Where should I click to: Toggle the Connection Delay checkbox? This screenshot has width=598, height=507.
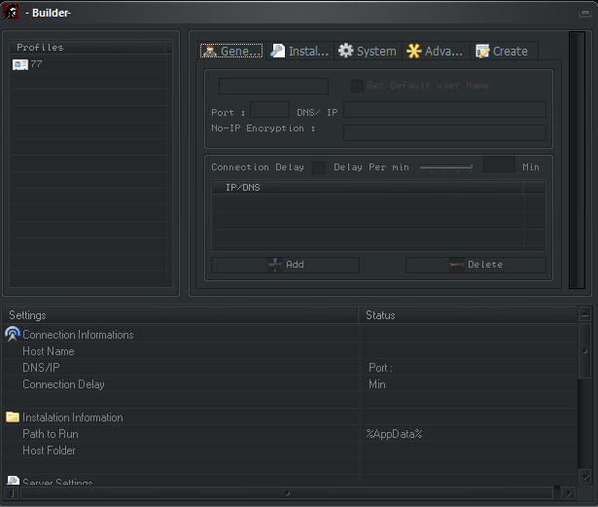click(318, 167)
